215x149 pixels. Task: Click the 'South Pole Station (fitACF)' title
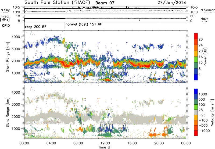coord(57,2)
